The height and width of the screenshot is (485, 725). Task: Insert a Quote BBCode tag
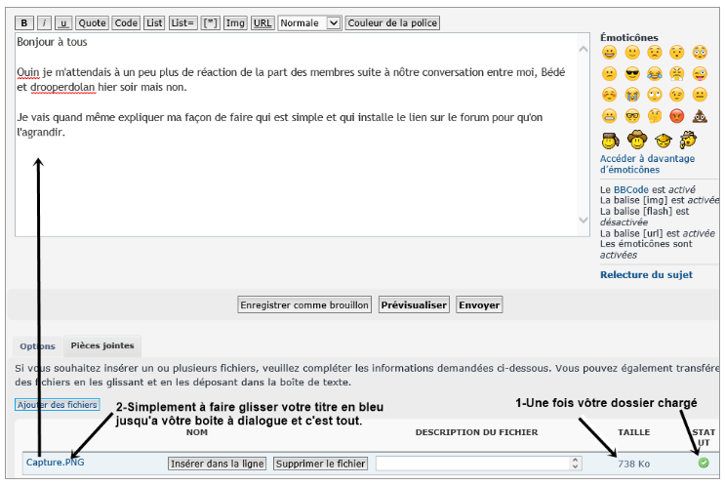(92, 23)
